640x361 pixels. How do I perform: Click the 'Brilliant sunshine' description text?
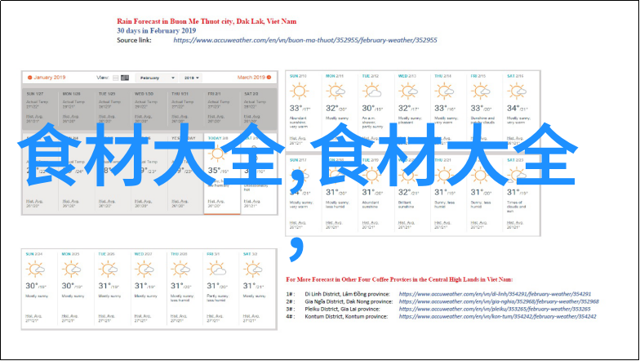[x=407, y=204]
